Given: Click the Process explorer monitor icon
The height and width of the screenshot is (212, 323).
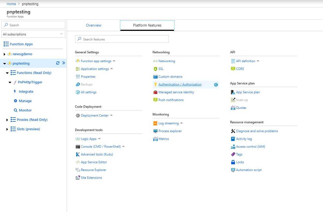Looking at the screenshot, I should (x=155, y=131).
